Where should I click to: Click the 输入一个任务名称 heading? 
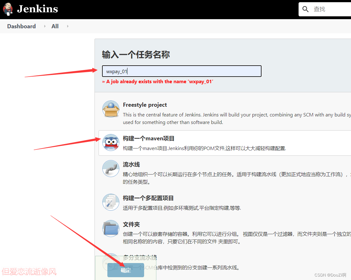(x=136, y=55)
